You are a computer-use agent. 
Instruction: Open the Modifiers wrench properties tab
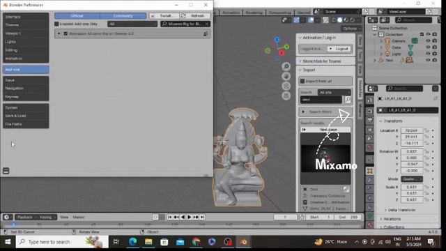[x=370, y=180]
